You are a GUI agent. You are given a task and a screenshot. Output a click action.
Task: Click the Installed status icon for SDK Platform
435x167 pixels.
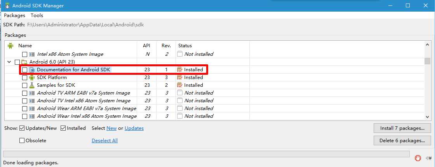tap(180, 77)
